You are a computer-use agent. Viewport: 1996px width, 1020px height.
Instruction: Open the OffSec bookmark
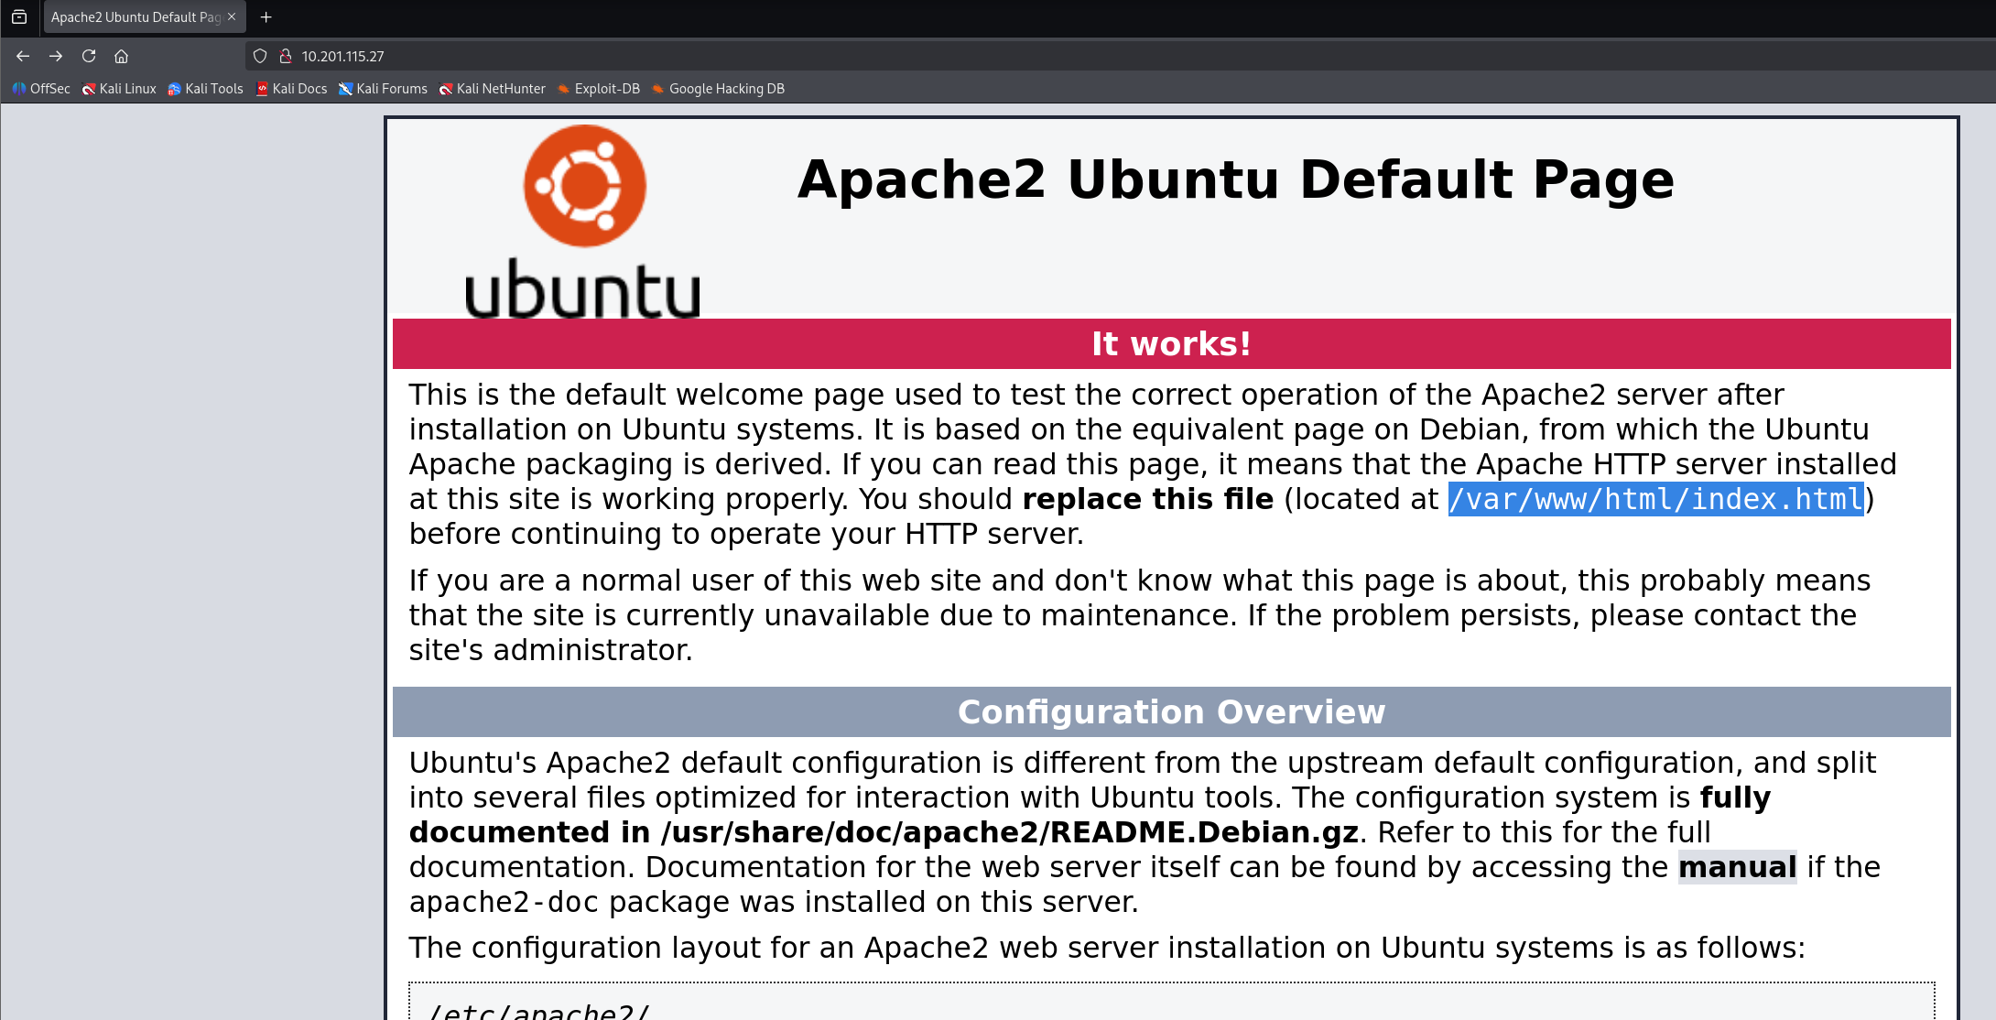(x=41, y=89)
